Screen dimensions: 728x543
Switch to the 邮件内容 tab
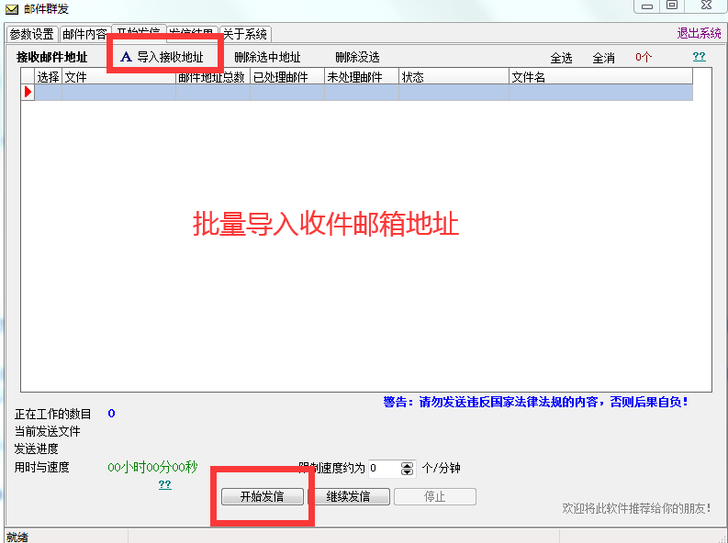(x=85, y=34)
